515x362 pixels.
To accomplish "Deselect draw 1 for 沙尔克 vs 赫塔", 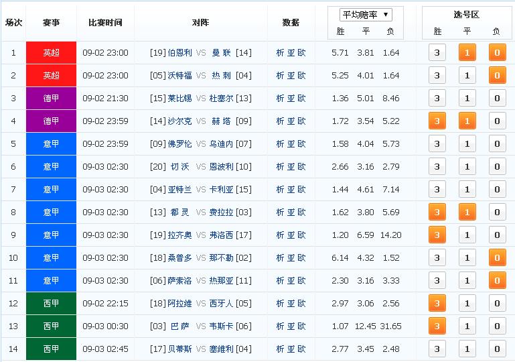I will point(467,121).
